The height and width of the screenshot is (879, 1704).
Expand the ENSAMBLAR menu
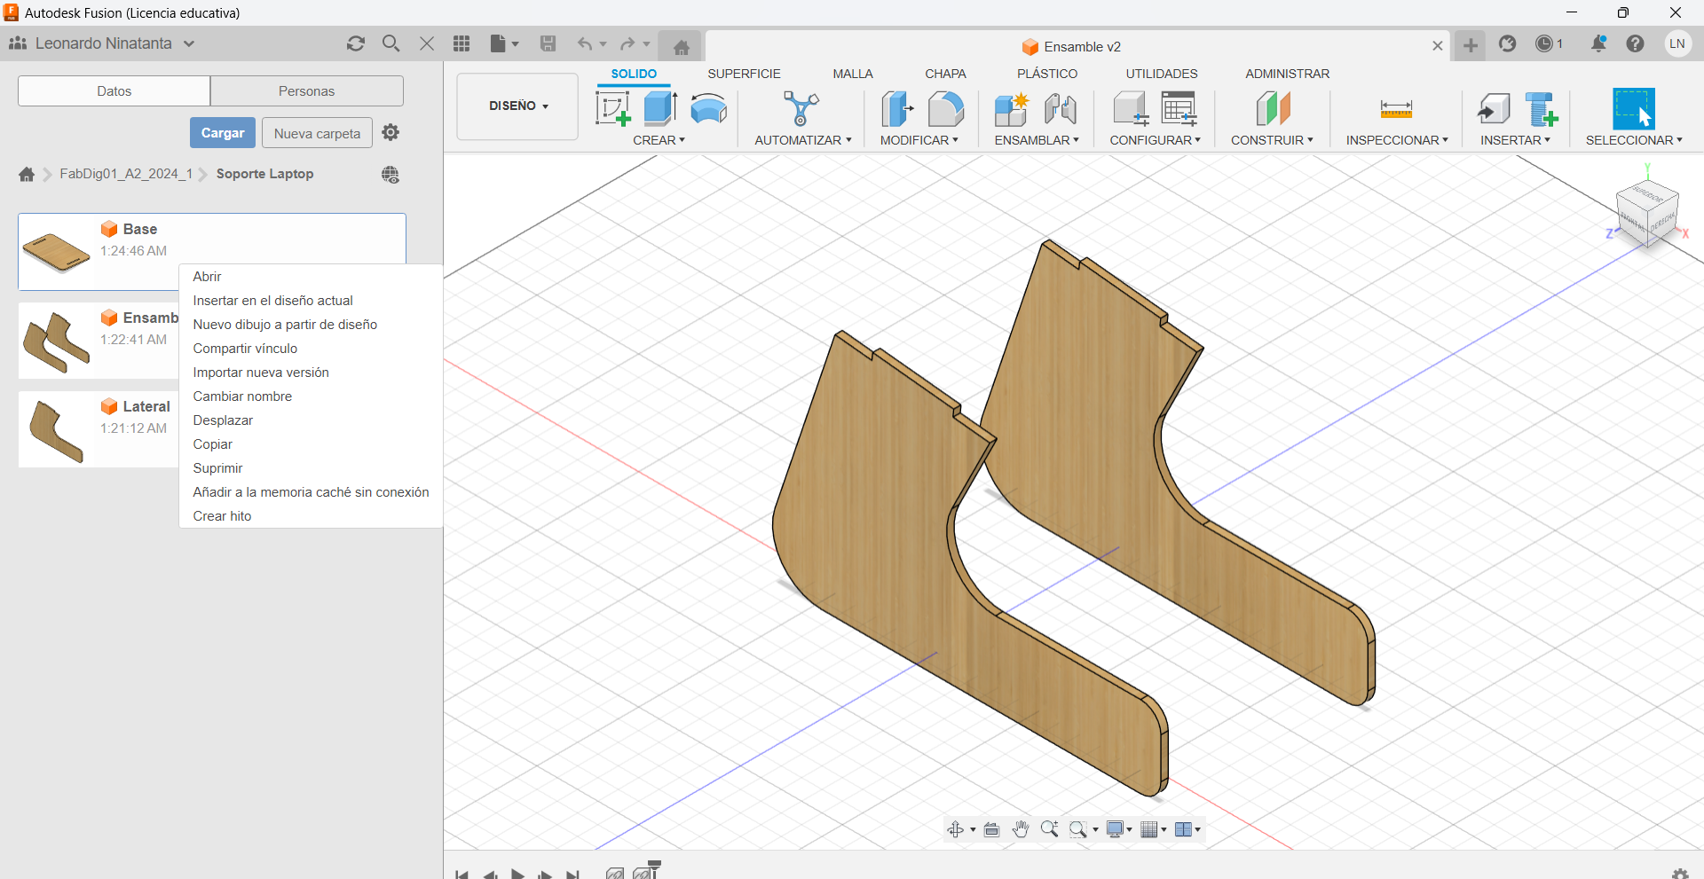tap(1036, 140)
